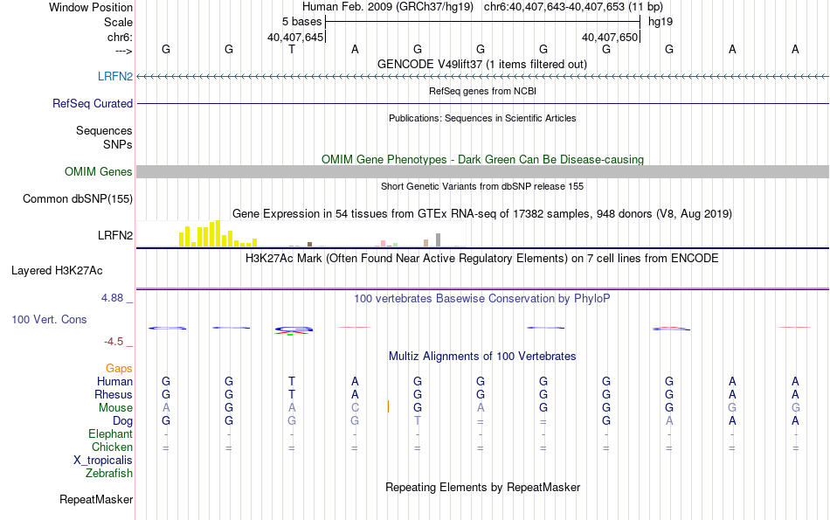The width and height of the screenshot is (830, 520).
Task: Click the gray OMIM Genes bar
Action: point(482,171)
